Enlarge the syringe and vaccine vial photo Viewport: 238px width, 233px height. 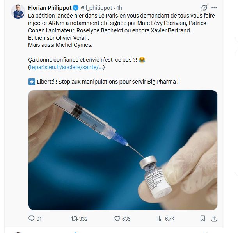[x=123, y=150]
